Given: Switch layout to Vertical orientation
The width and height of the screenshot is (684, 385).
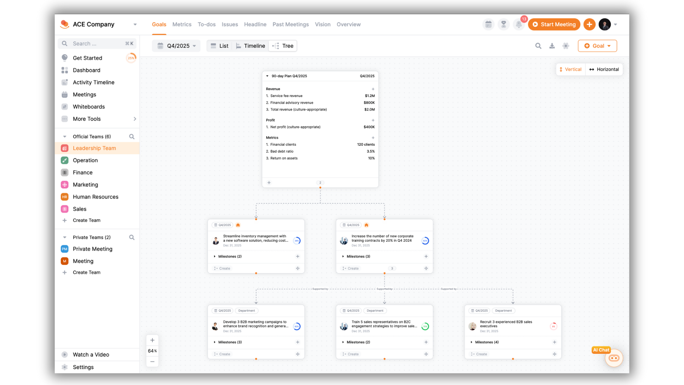Looking at the screenshot, I should tap(570, 69).
